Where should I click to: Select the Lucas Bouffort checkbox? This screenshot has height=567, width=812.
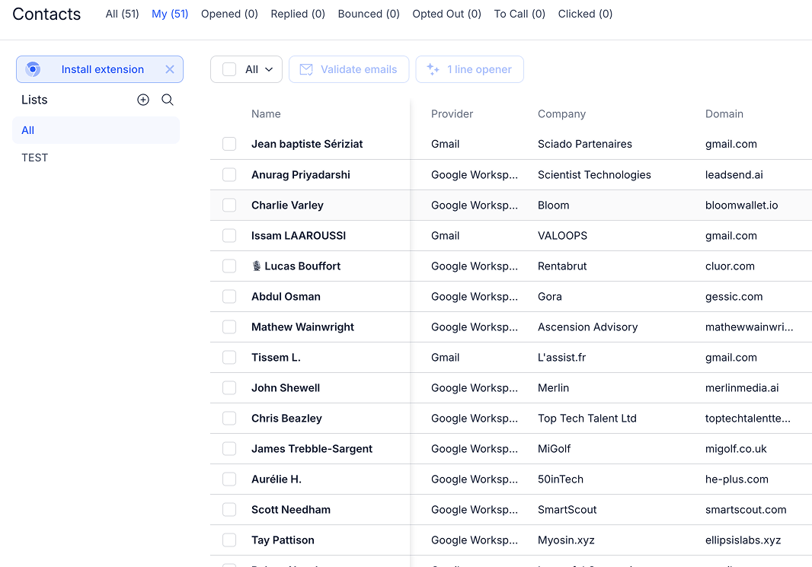tap(229, 266)
